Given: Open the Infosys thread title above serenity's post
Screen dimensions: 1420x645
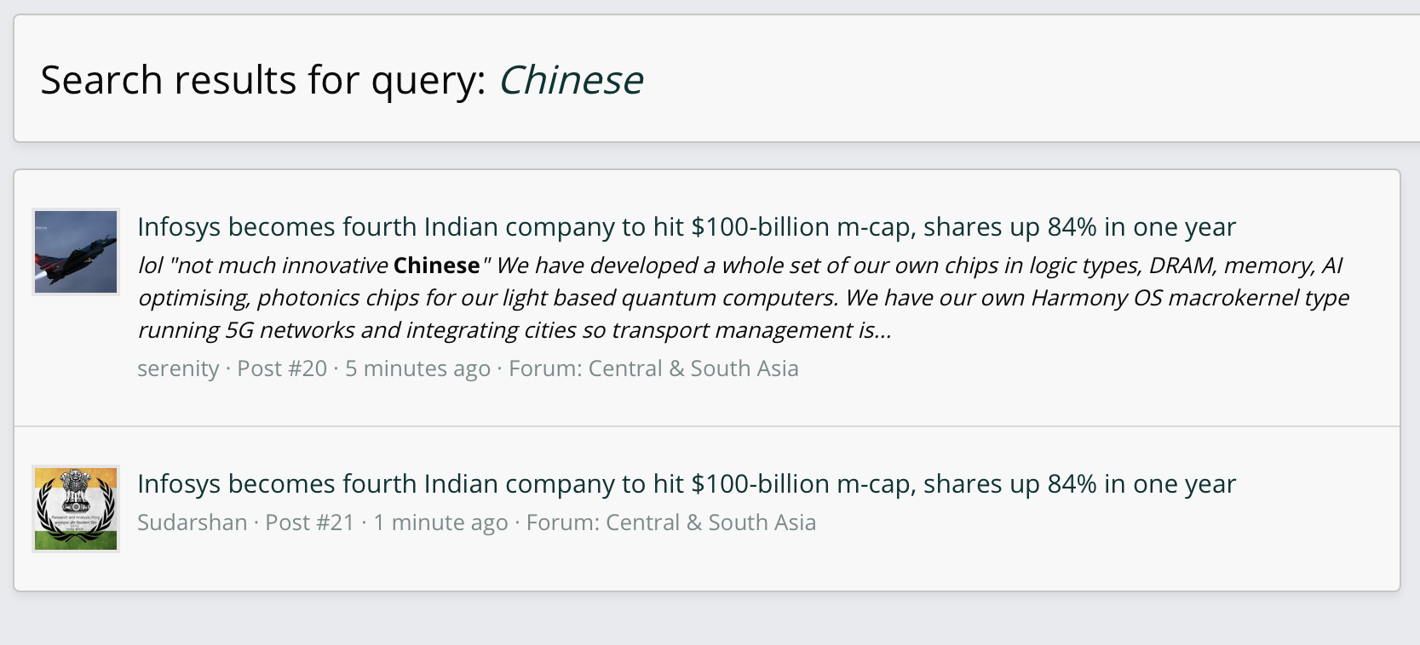Looking at the screenshot, I should click(x=687, y=227).
